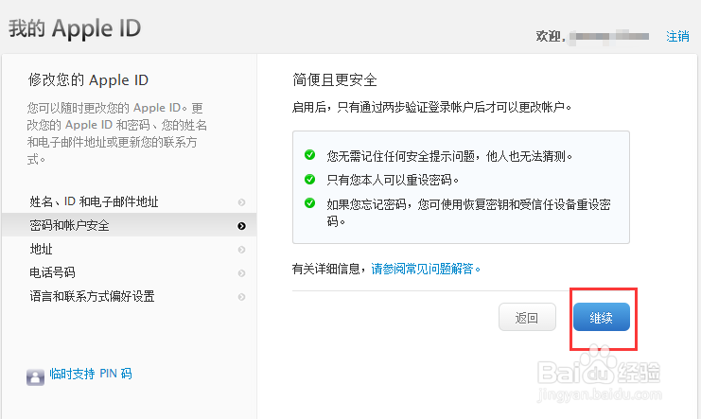Click the blurred username after 欢迎
Image resolution: width=701 pixels, height=419 pixels.
[x=609, y=37]
